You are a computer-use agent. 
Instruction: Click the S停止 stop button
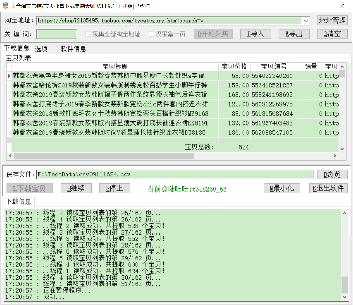pos(115,188)
